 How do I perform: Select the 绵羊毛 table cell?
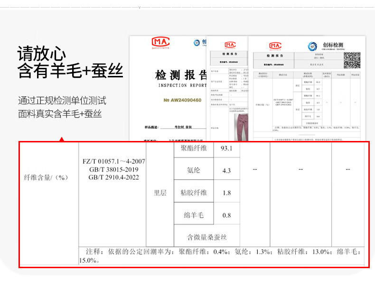tap(194, 215)
